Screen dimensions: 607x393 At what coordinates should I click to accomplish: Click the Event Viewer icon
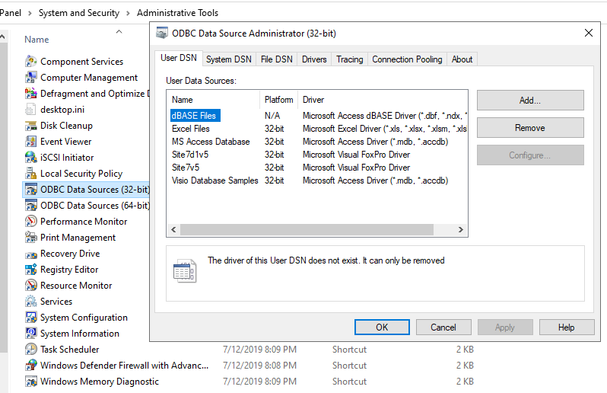[30, 142]
